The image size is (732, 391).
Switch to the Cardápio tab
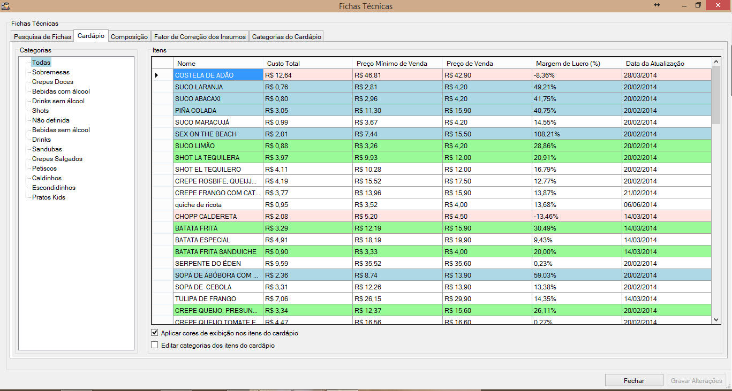point(91,36)
